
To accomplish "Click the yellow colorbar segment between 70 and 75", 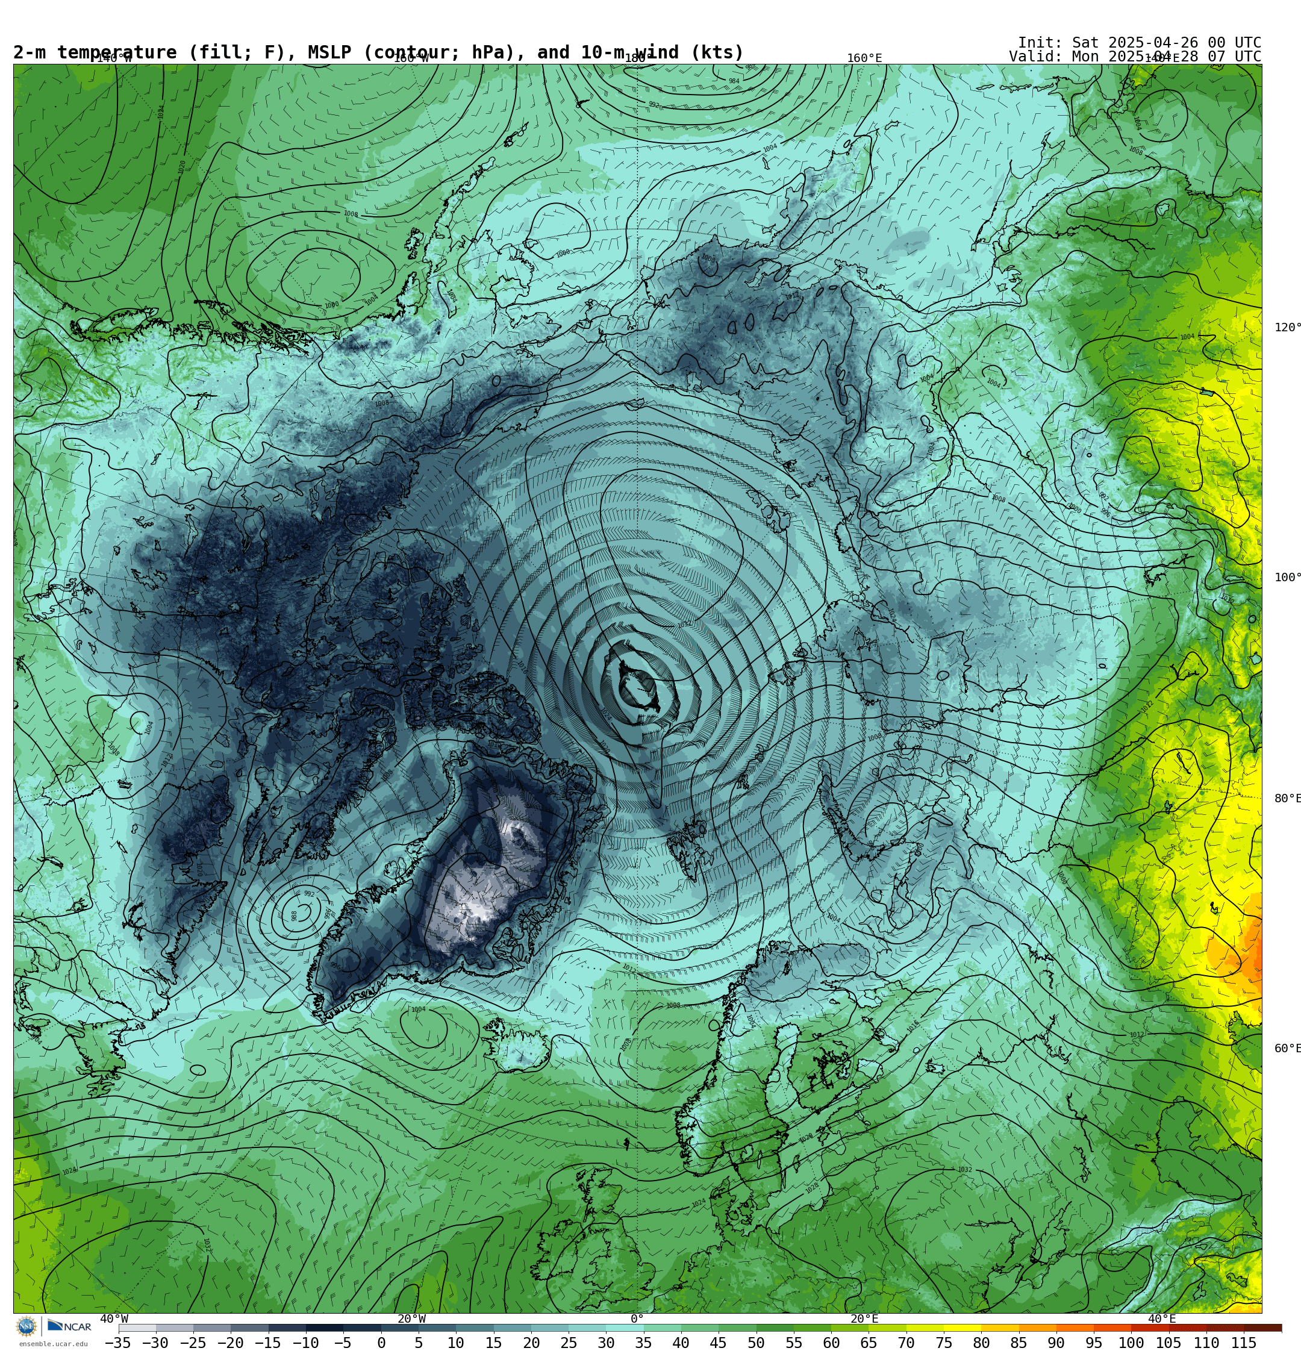I will pyautogui.click(x=925, y=1328).
